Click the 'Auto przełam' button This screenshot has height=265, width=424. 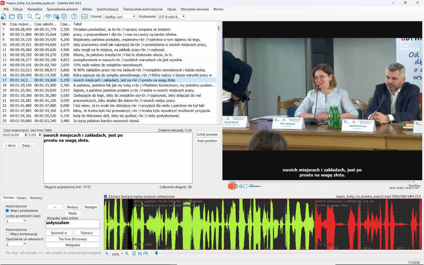click(207, 141)
